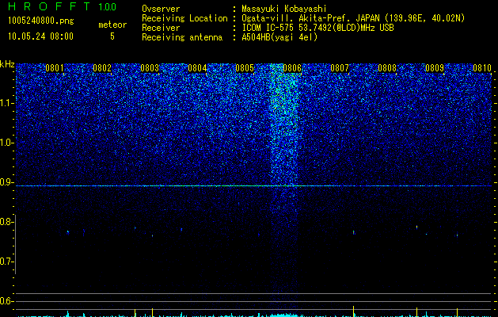Click the 0.9 kHz axis label
Viewport: 498px width, 317px height.
(6, 182)
